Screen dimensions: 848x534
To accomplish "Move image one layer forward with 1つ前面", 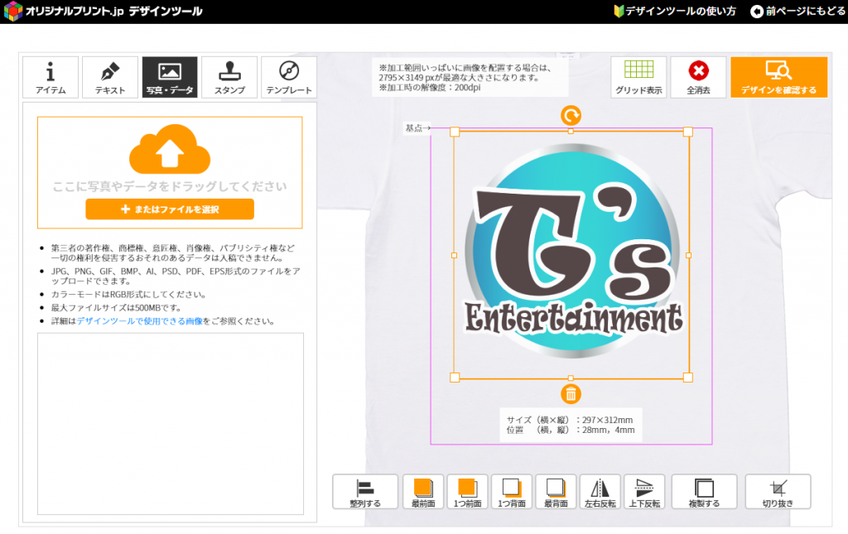I will (467, 492).
